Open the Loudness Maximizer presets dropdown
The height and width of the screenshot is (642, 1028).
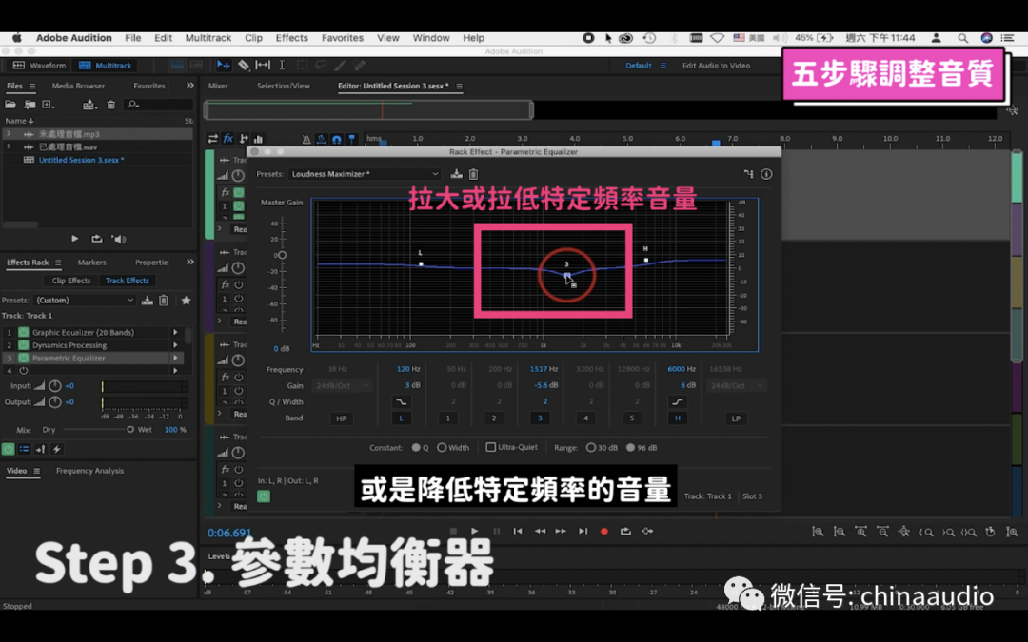point(365,174)
